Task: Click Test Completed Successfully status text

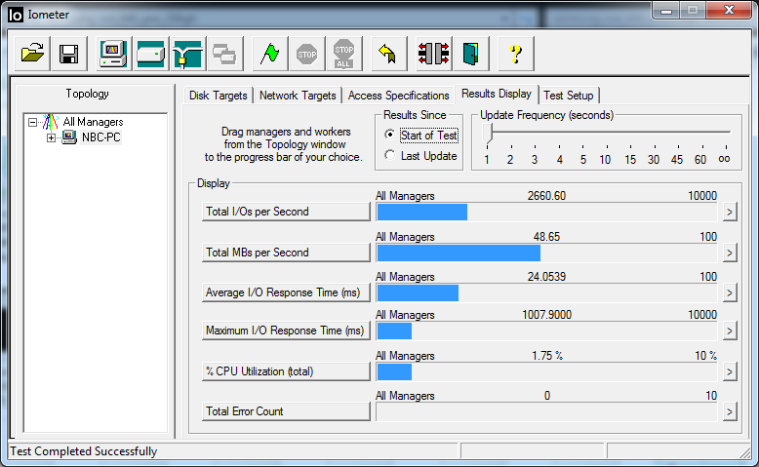Action: 83,451
